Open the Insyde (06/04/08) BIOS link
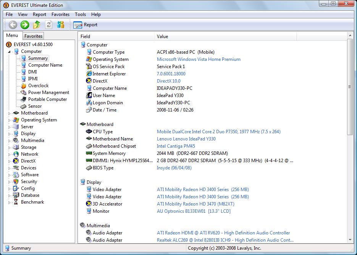357x255 pixels. pos(174,168)
